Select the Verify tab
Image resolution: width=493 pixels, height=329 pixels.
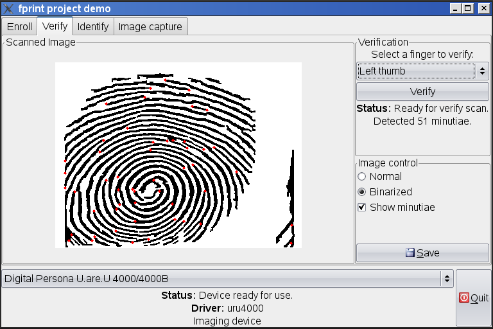click(x=55, y=26)
